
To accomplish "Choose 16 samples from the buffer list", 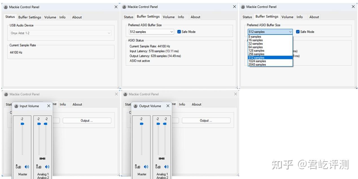I will tap(270, 40).
